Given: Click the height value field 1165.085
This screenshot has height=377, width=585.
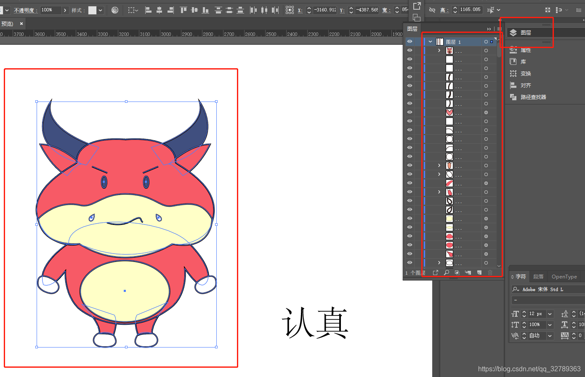Looking at the screenshot, I should (x=470, y=10).
